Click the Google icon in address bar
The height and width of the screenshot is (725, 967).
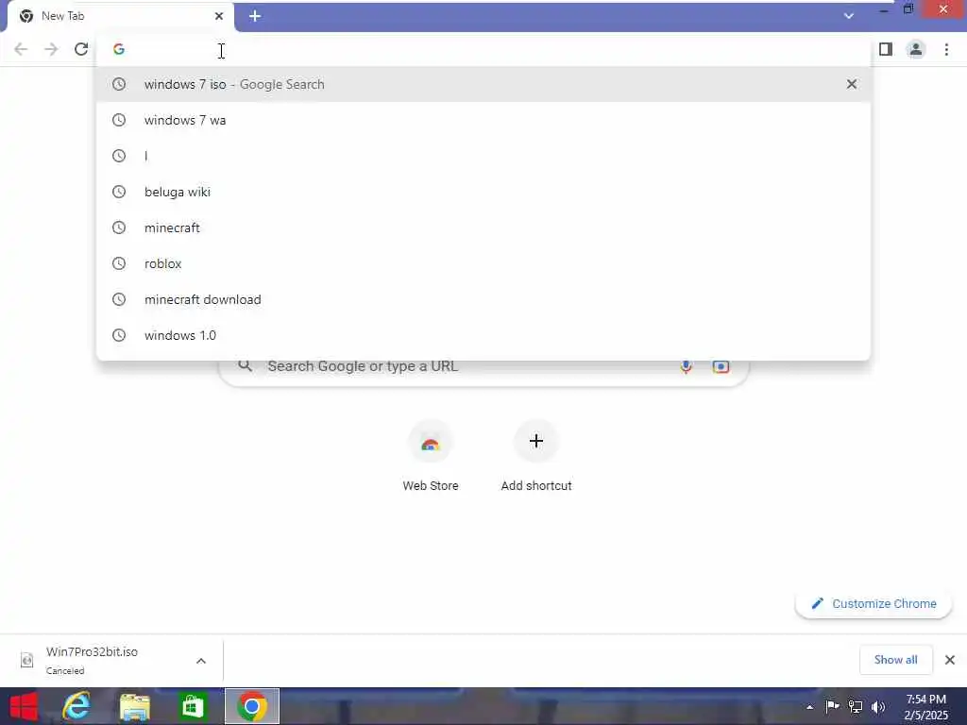click(x=119, y=49)
